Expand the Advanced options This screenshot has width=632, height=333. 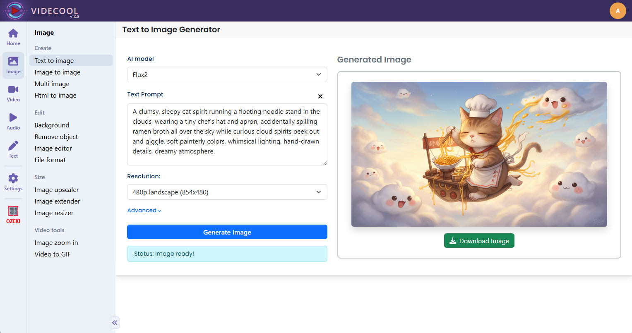144,211
